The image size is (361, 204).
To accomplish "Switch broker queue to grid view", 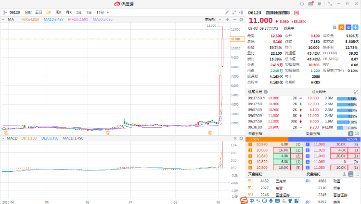I will (x=357, y=174).
